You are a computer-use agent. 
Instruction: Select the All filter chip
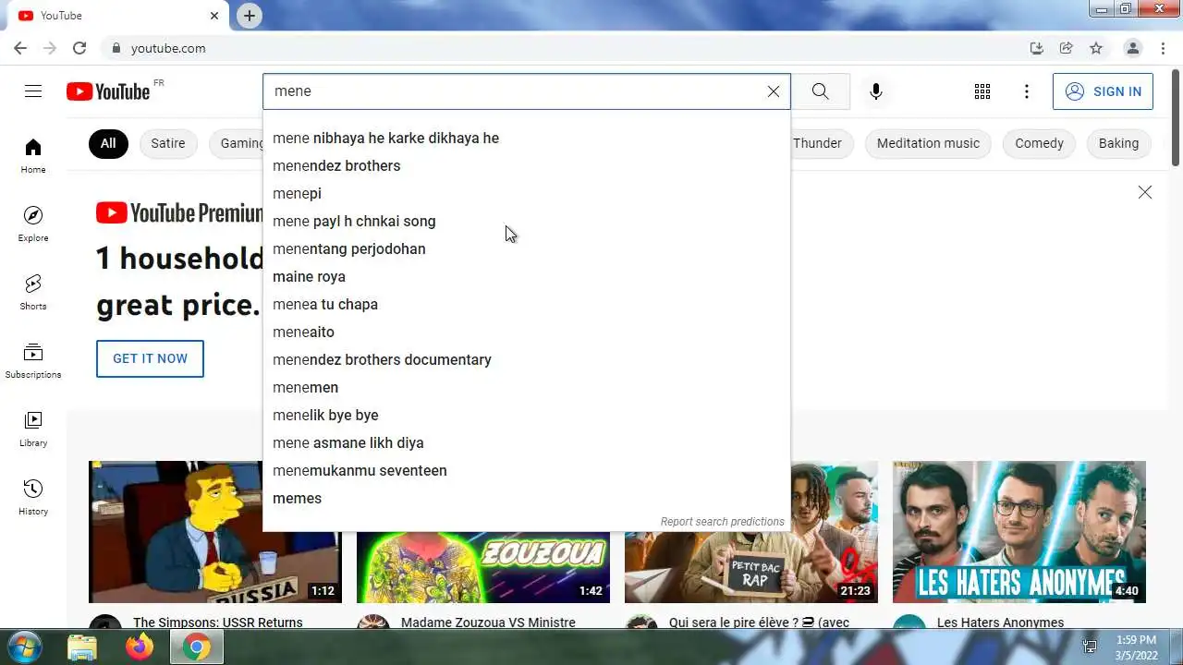click(108, 143)
